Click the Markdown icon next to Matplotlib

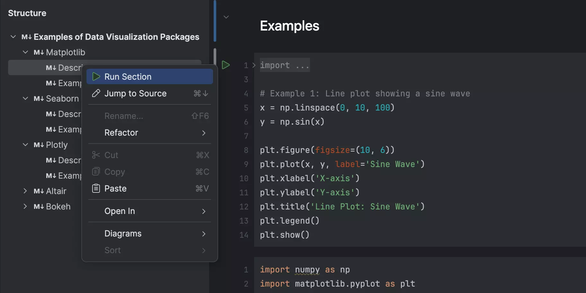point(38,52)
